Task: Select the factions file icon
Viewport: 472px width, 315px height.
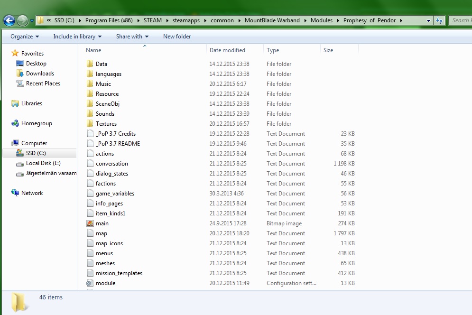Action: point(90,183)
